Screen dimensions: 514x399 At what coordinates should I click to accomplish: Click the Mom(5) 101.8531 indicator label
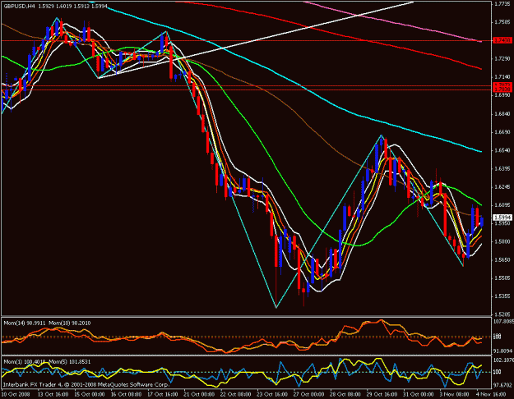pos(70,362)
